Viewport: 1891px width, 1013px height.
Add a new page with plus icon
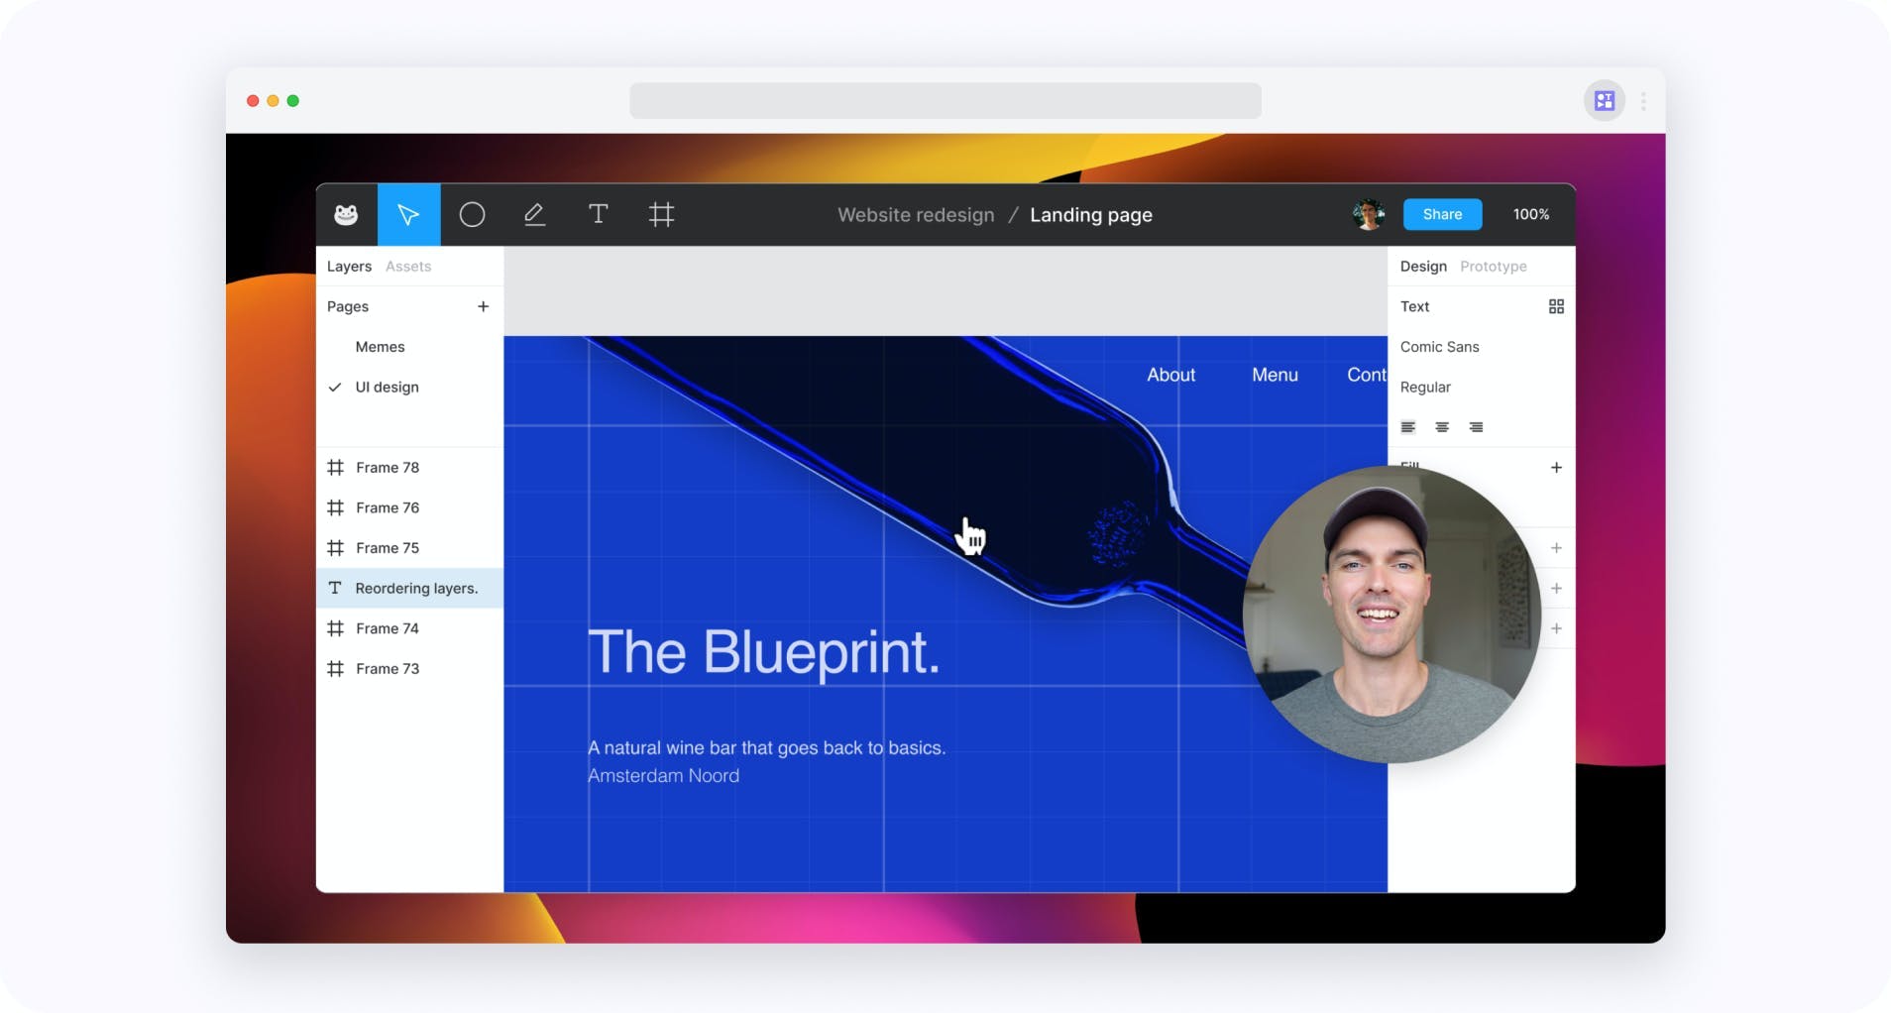click(x=483, y=306)
